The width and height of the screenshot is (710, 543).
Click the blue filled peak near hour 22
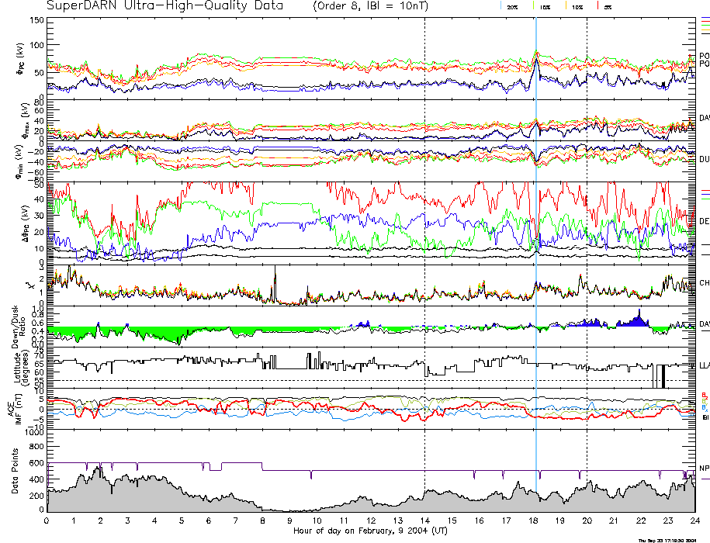638,318
